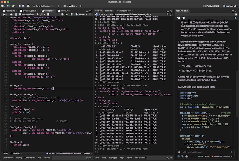Maximize the Posit Assistant pane
The height and width of the screenshot is (161, 239).
click(x=233, y=11)
